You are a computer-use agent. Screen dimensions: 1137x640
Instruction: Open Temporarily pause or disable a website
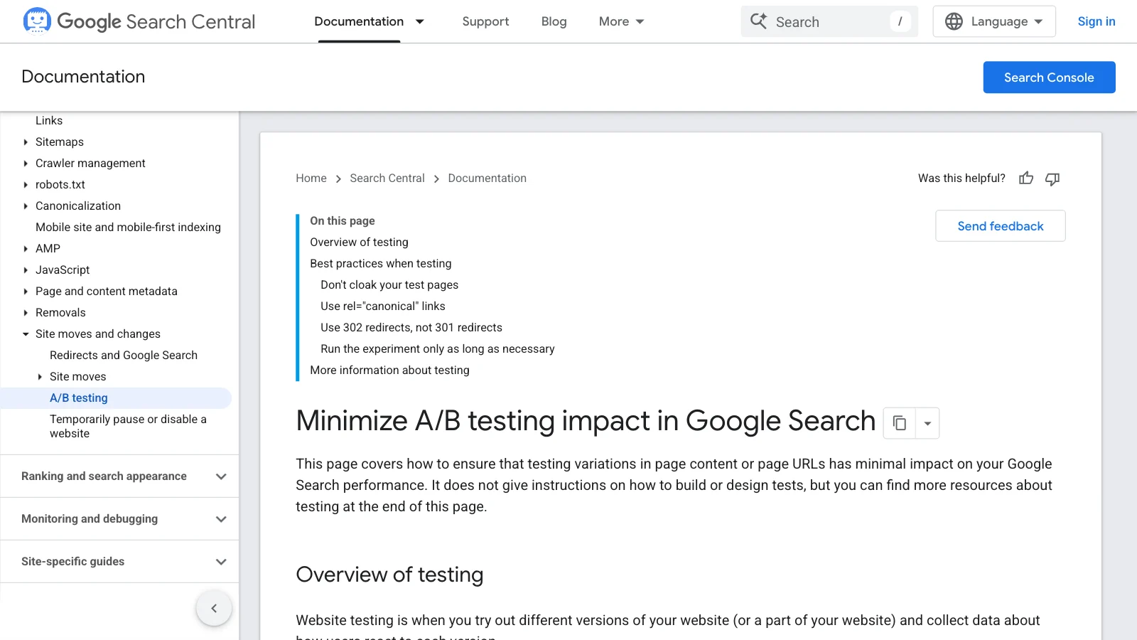coord(128,427)
